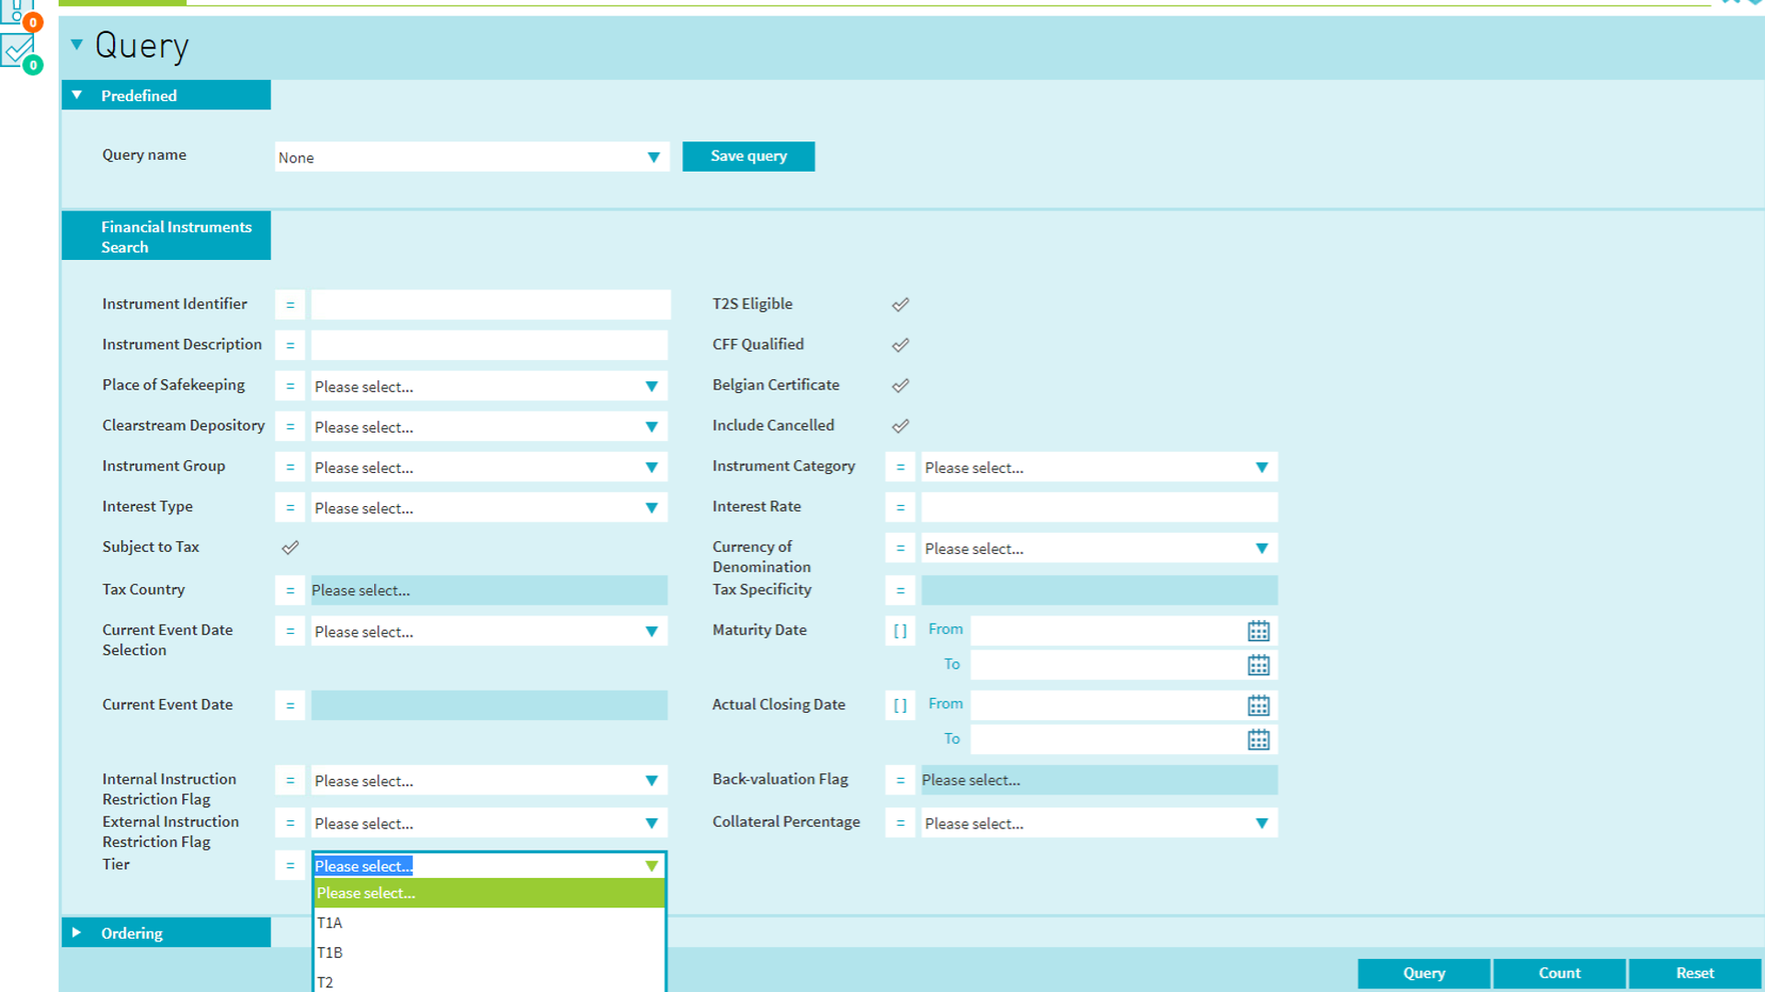Open Maturity Date From calendar picker
The height and width of the screenshot is (992, 1765).
coord(1258,631)
